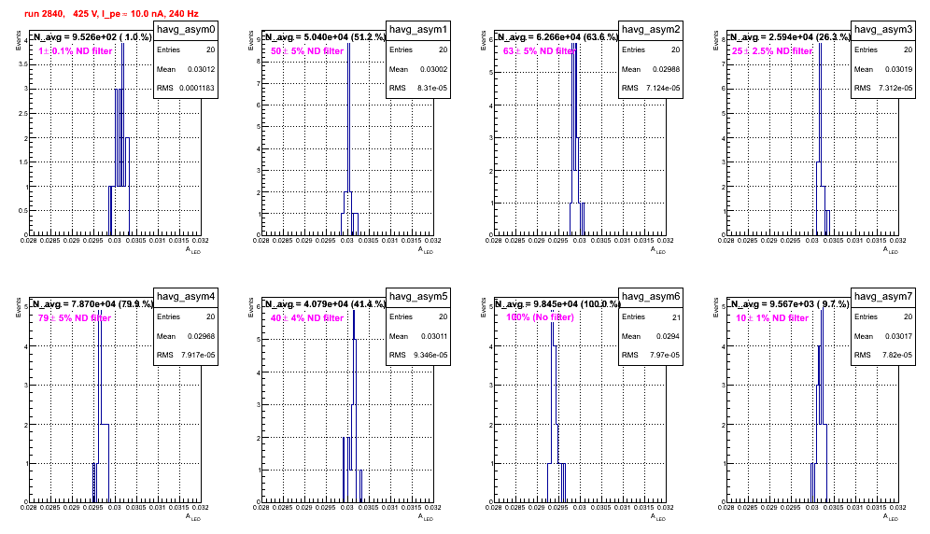Click the '1± 0.1% ND filter' label
Viewport: 930px width, 534px height.
pyautogui.click(x=76, y=51)
